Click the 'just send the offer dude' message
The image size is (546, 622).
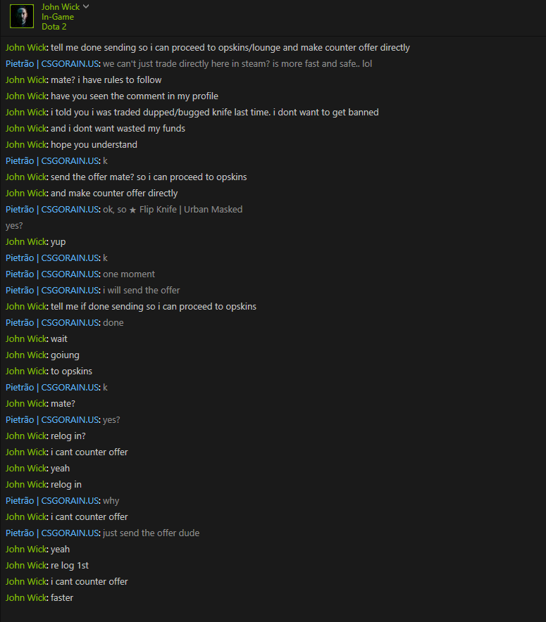click(151, 533)
